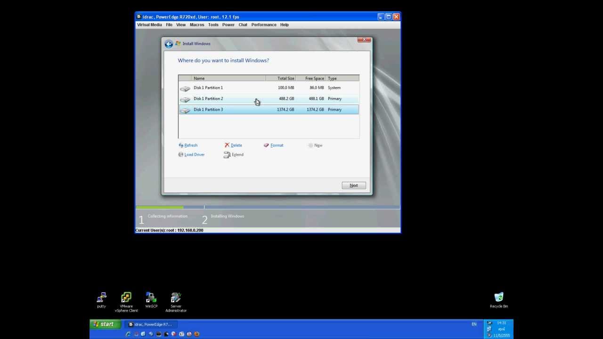The height and width of the screenshot is (339, 603).
Task: Click the idrac window title bar icon
Action: pos(139,16)
